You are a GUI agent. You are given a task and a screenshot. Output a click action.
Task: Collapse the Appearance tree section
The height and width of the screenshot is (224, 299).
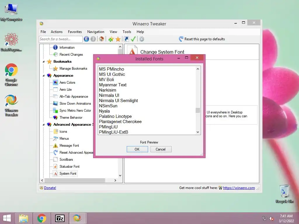[x=44, y=76]
